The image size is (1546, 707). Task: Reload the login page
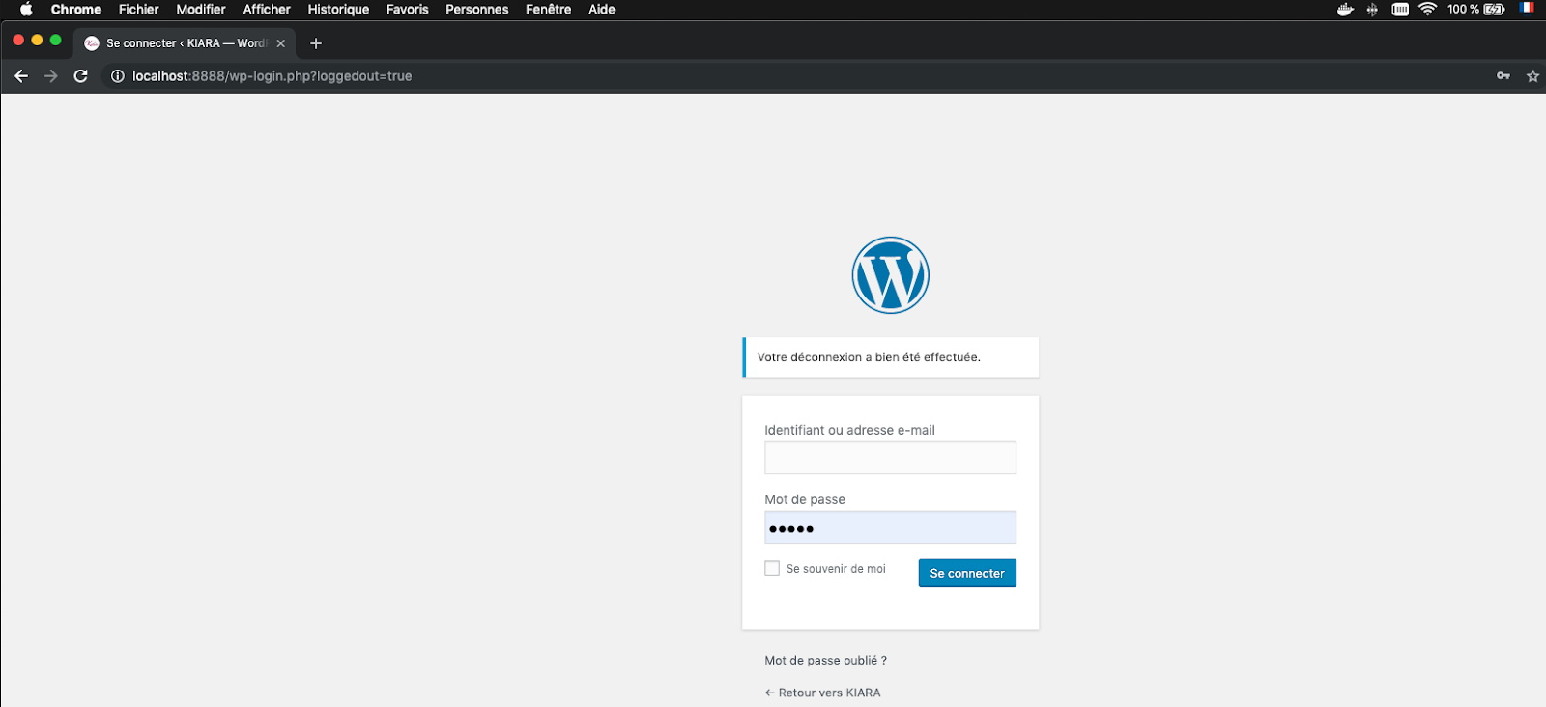81,76
